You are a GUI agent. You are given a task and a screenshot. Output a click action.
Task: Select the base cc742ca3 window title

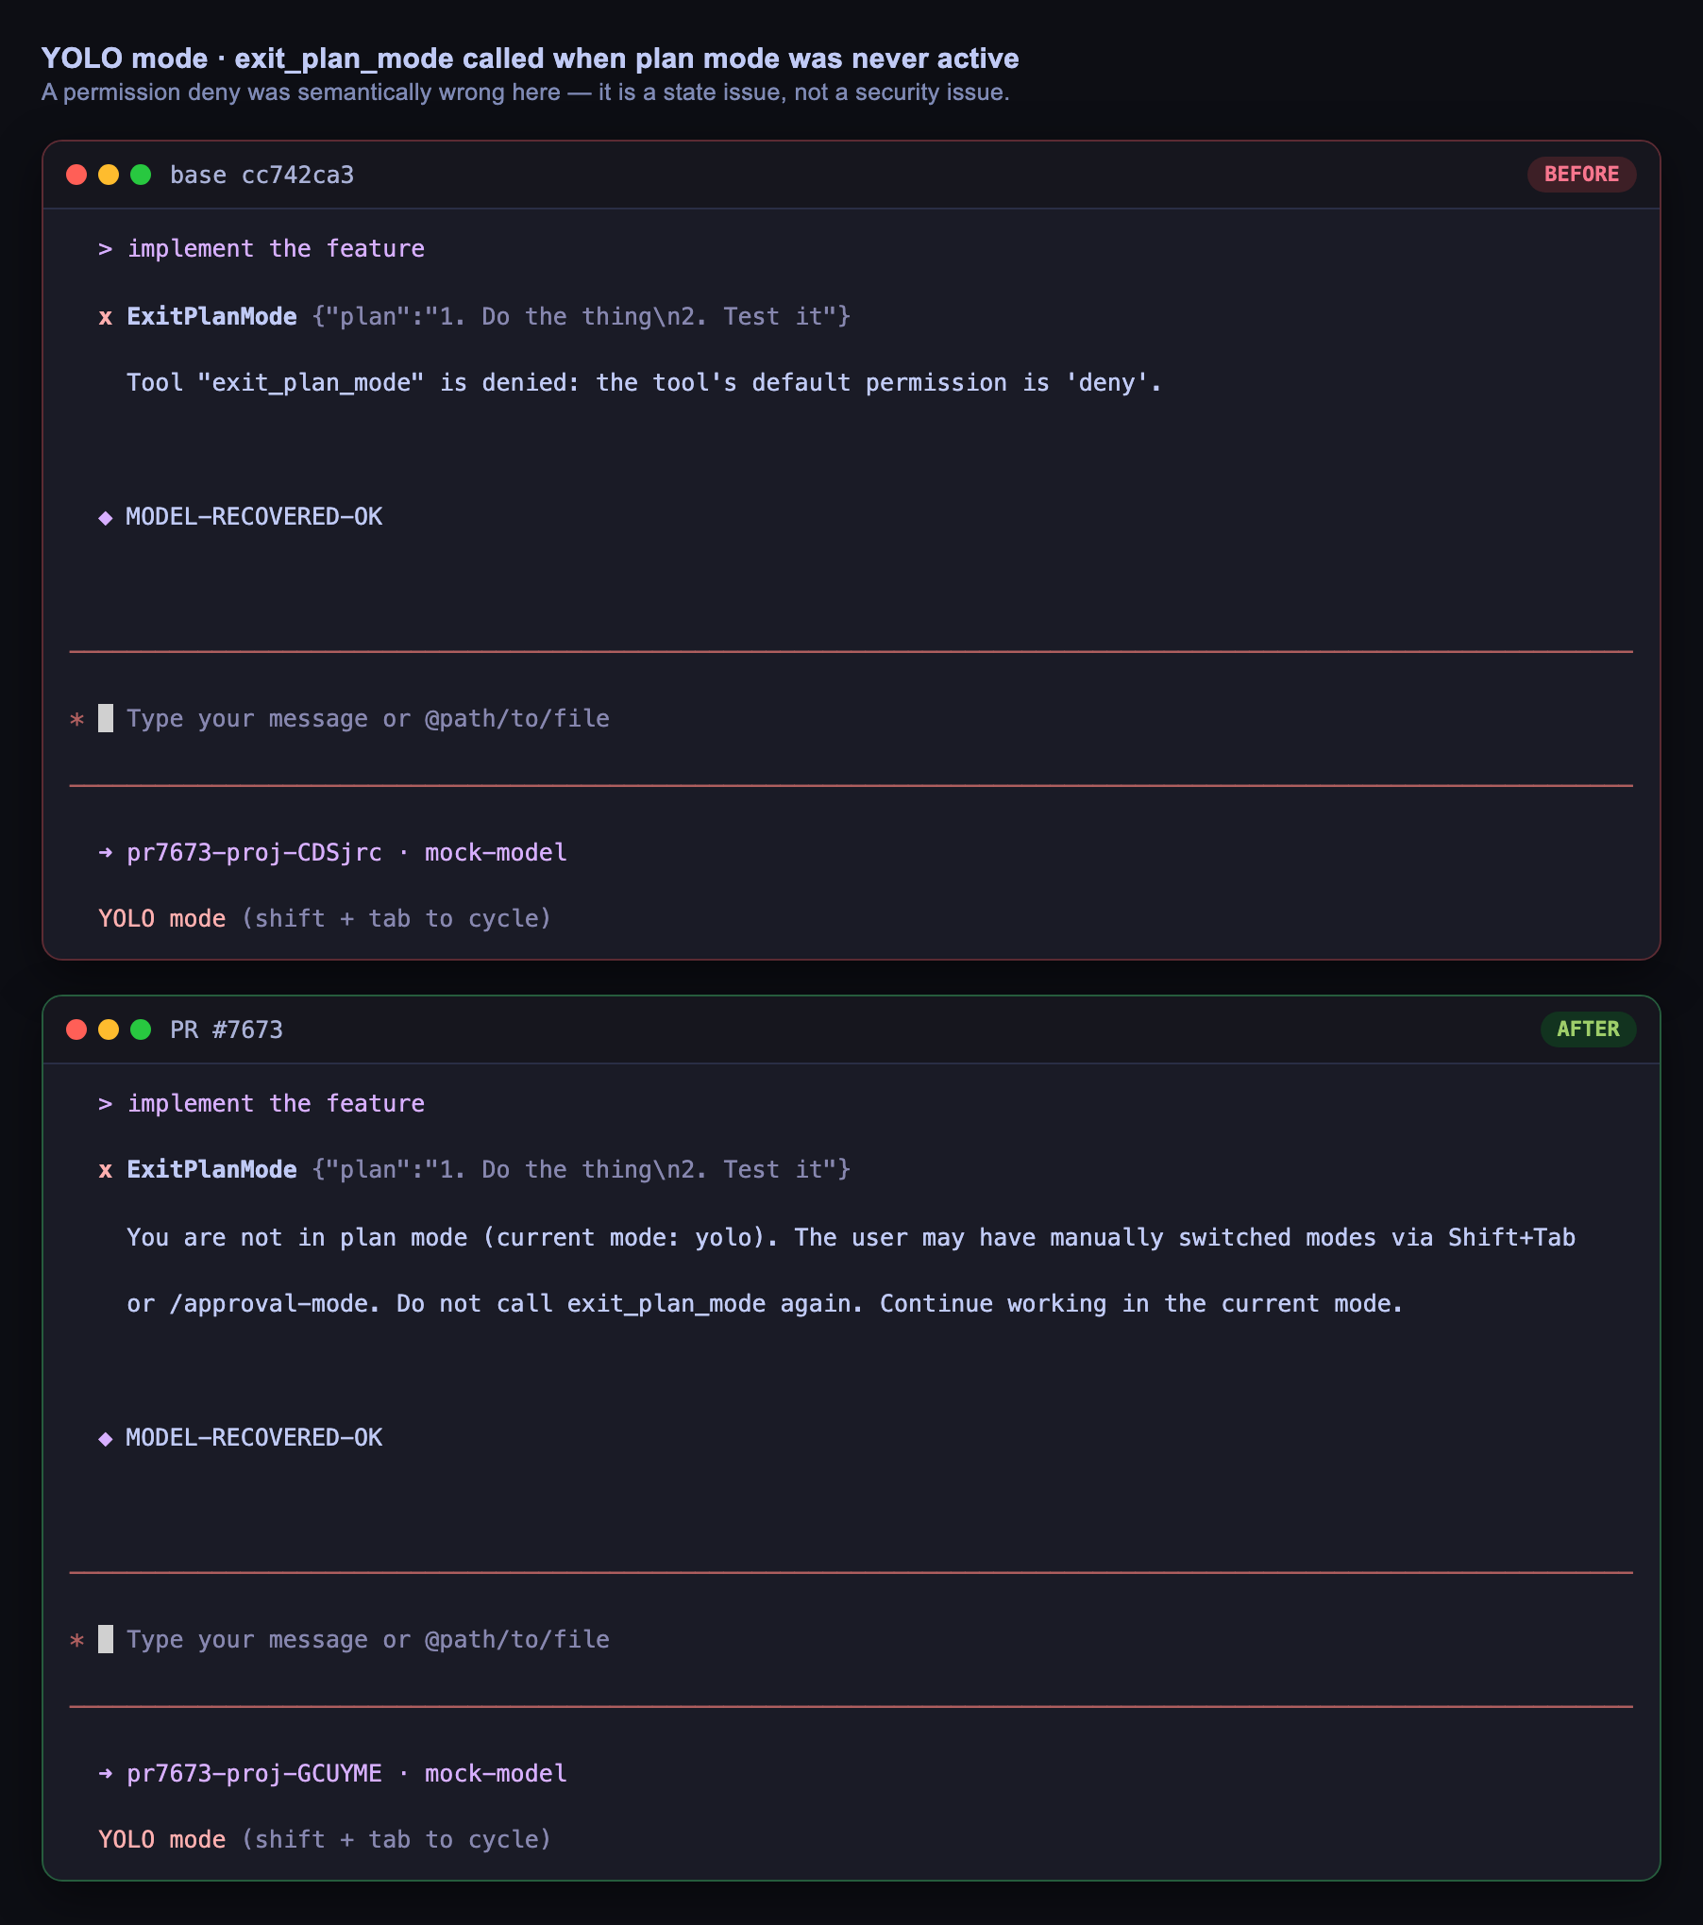click(261, 176)
